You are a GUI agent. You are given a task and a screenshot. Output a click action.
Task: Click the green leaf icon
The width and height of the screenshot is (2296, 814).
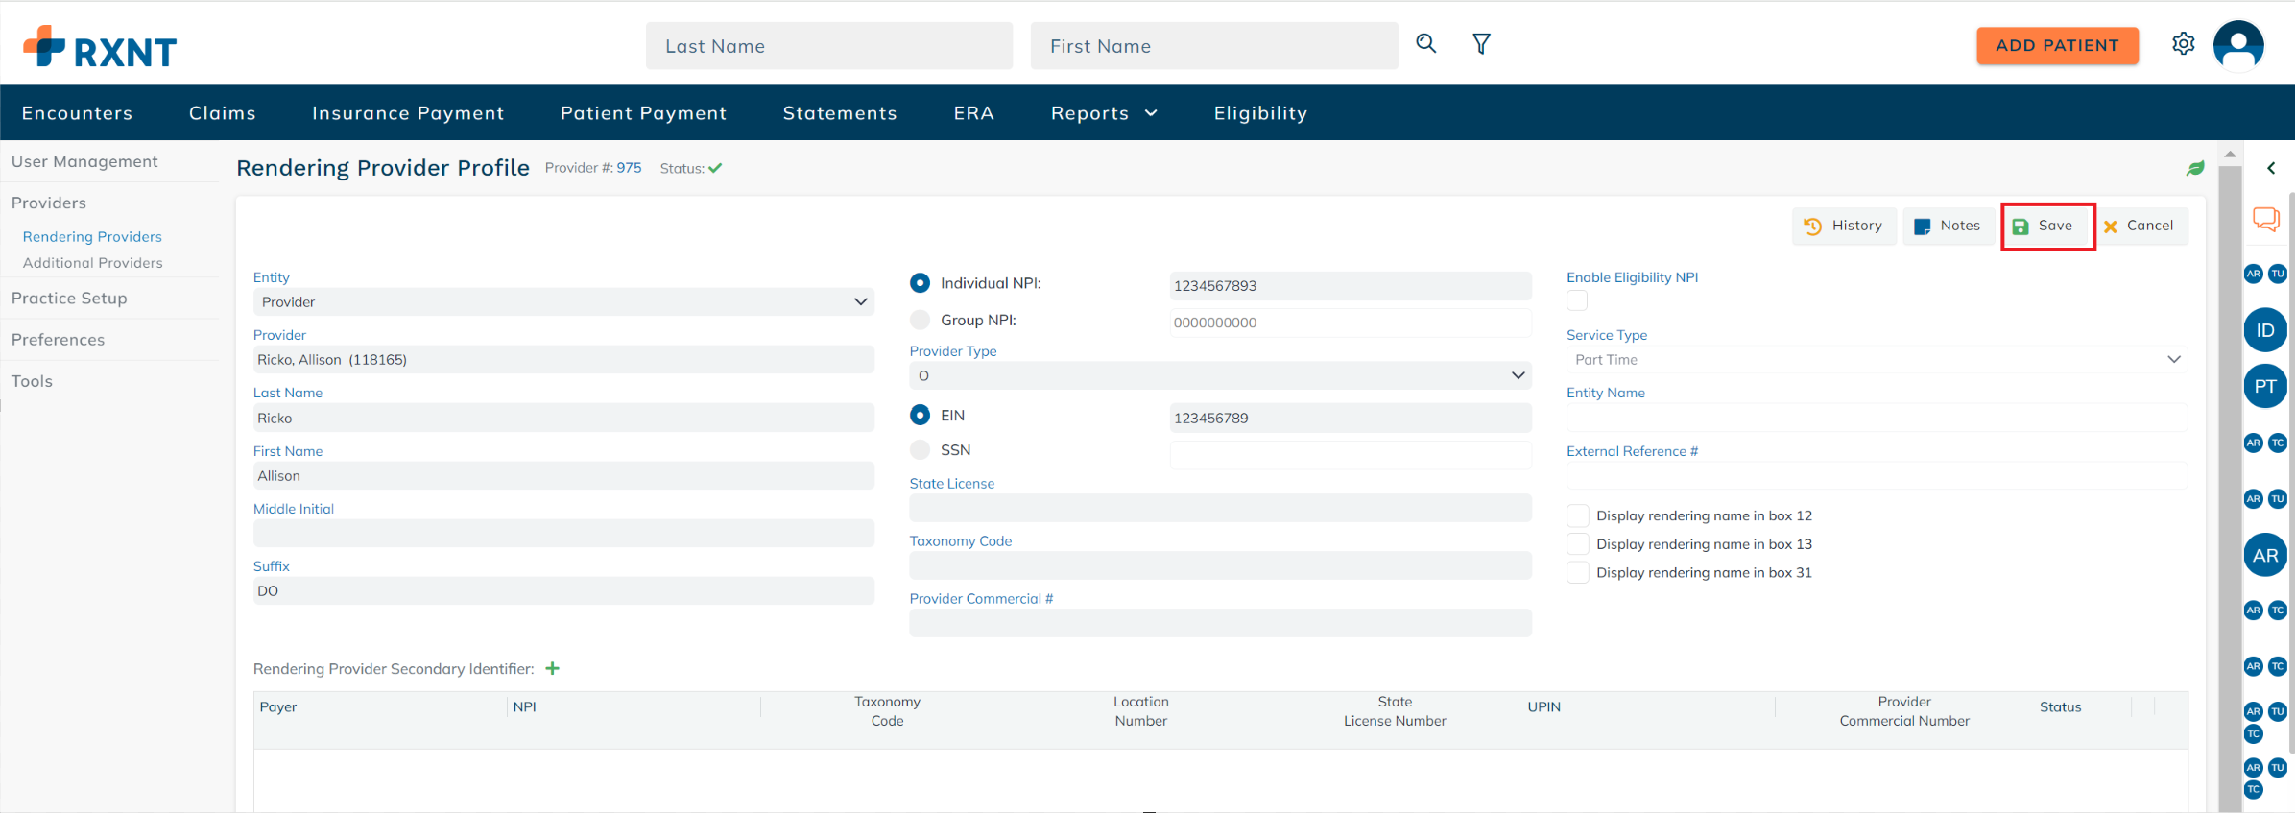(x=2195, y=169)
